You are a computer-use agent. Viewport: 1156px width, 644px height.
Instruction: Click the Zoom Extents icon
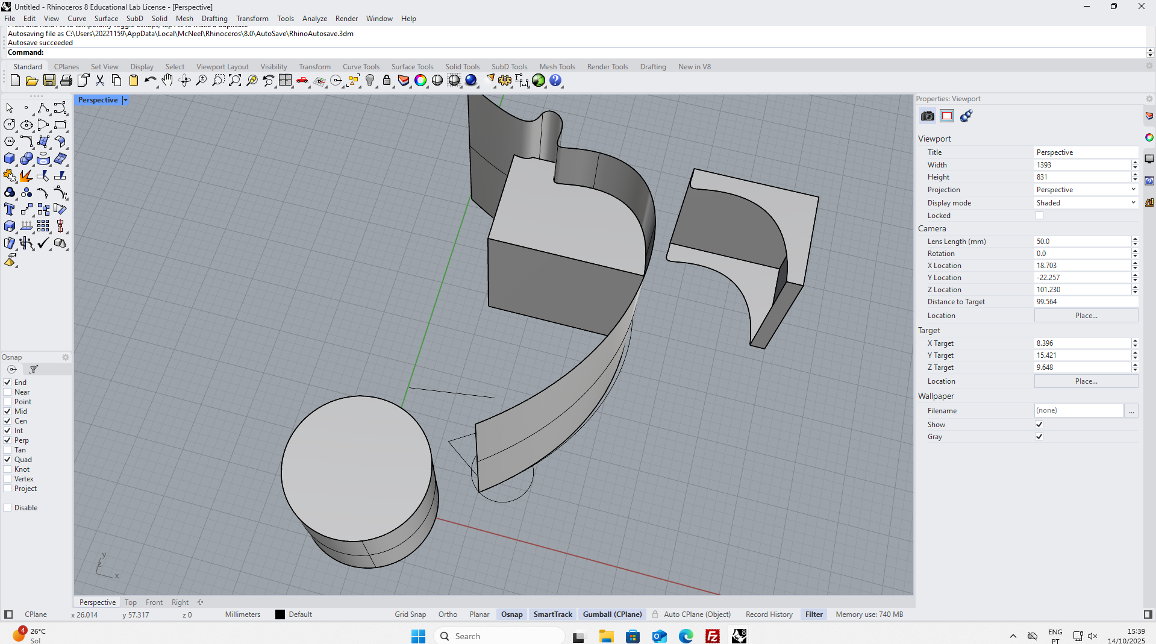pos(235,81)
